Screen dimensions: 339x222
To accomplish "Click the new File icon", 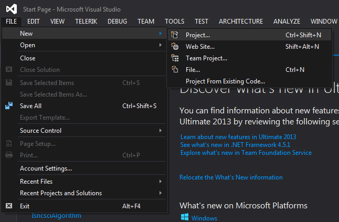I will tap(175, 69).
